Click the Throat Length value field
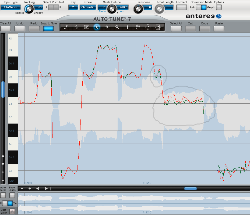This screenshot has height=215, width=250. click(168, 7)
